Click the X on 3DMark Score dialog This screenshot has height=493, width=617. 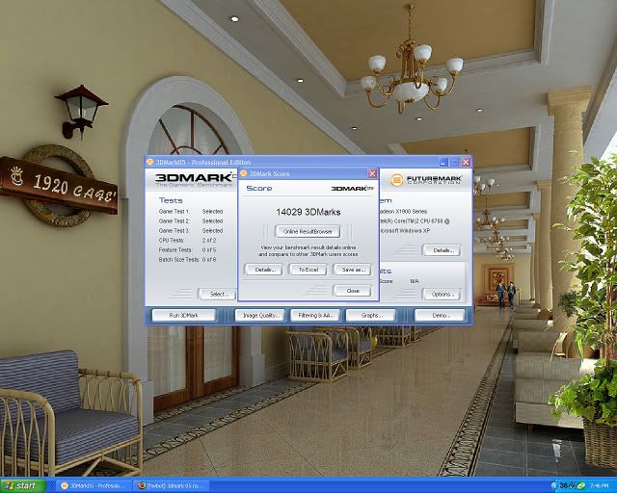coord(372,173)
